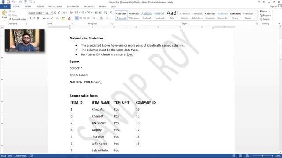Toggle Show/Hide paragraph marks ¶
This screenshot has height=158, width=282.
click(x=111, y=13)
